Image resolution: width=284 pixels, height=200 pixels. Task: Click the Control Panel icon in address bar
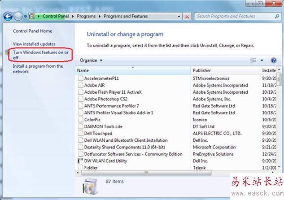tap(32, 16)
